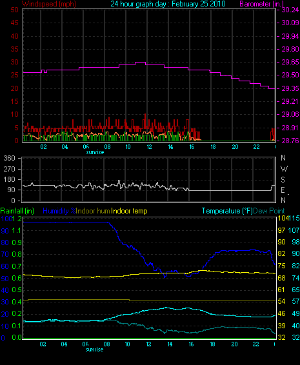300x365 pixels.
Task: Click the "24 hour graph day : February 25 2010" heading
Action: (x=168, y=4)
